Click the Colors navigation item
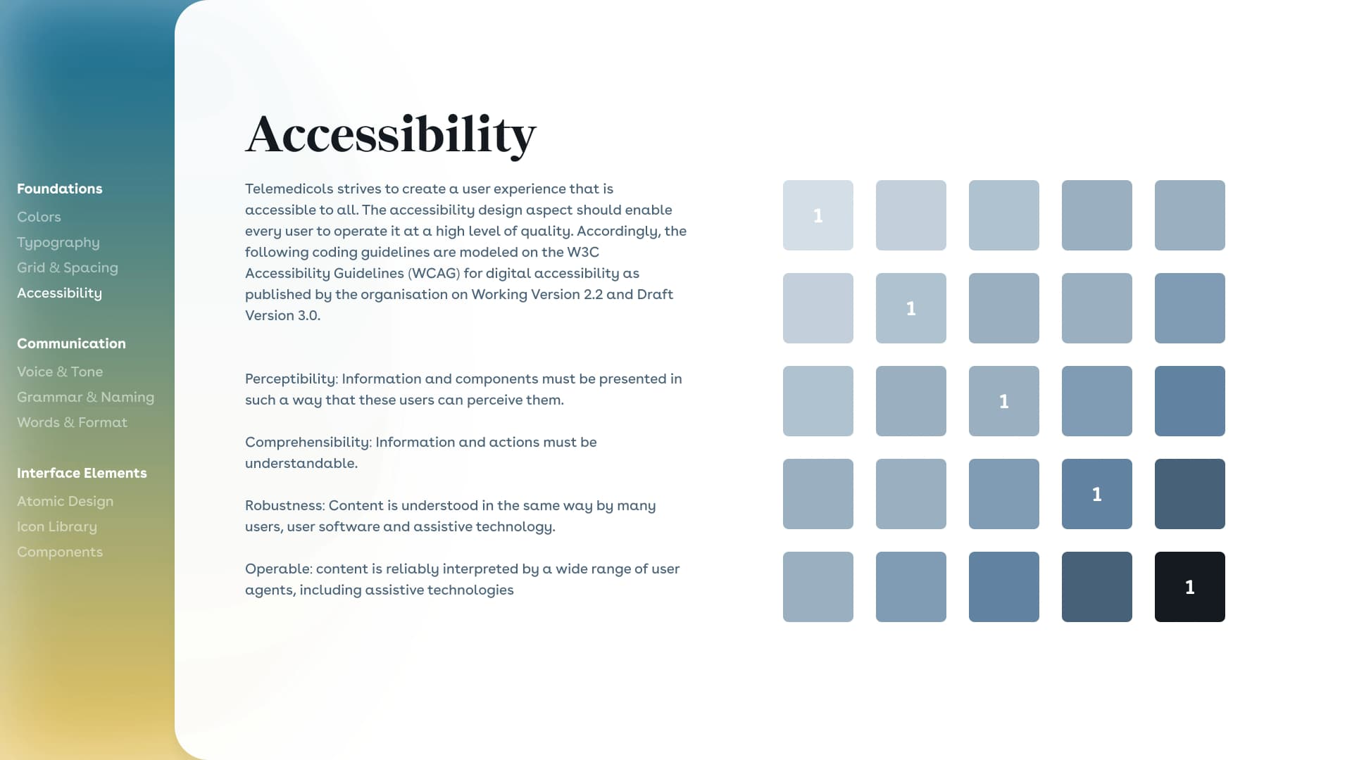 (x=39, y=217)
